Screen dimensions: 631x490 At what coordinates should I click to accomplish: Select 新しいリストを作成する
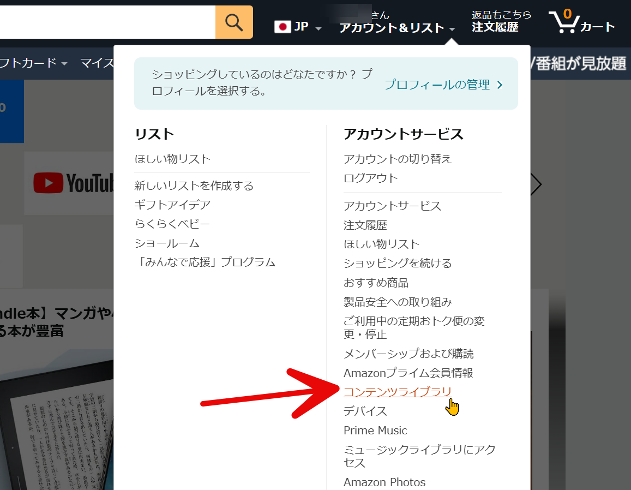click(x=194, y=186)
